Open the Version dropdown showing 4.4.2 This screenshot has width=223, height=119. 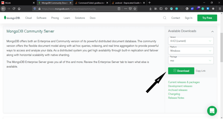click(191, 41)
